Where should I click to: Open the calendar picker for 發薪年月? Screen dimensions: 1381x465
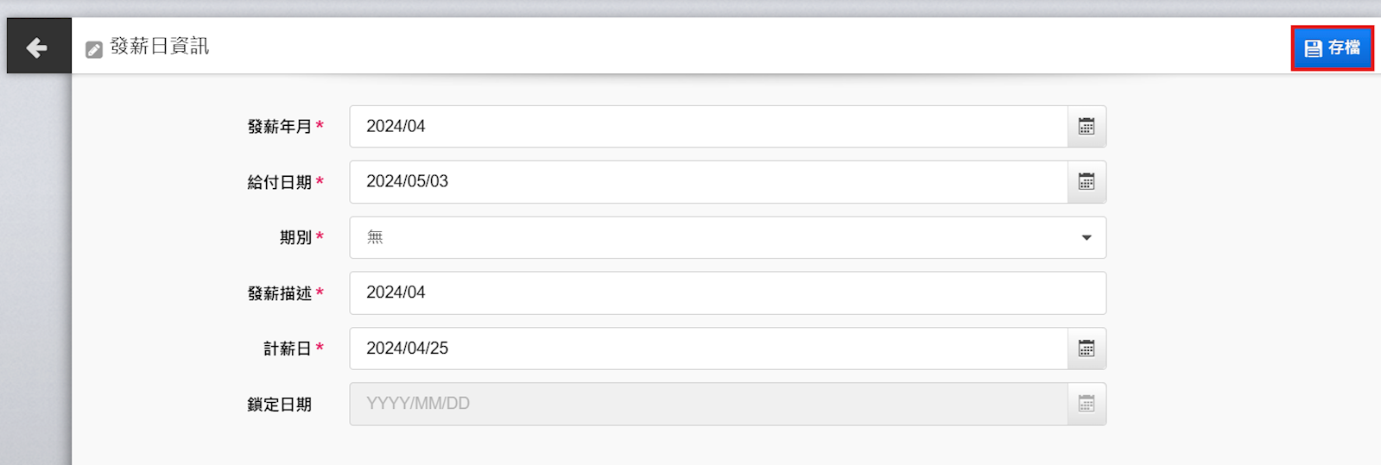pyautogui.click(x=1086, y=127)
